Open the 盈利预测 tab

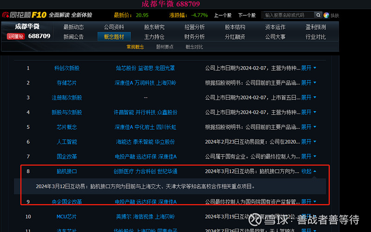[x=316, y=27]
